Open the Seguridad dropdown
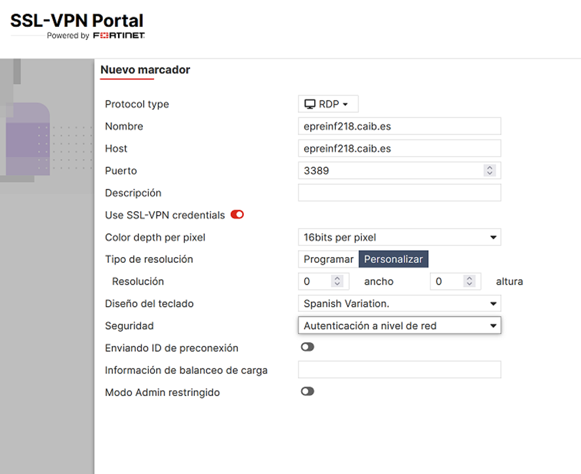Screen dimensions: 581x474 (399, 326)
